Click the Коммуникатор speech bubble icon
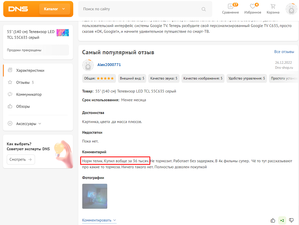 (10, 94)
